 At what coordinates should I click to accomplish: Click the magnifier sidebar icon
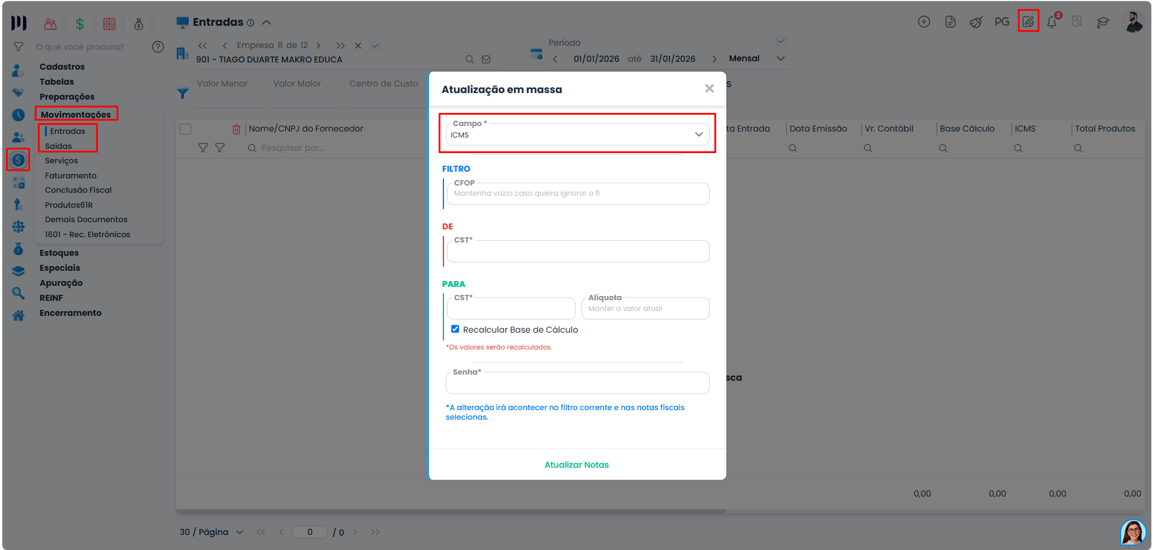coord(19,293)
